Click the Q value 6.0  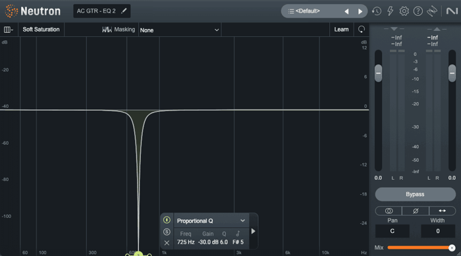224,242
